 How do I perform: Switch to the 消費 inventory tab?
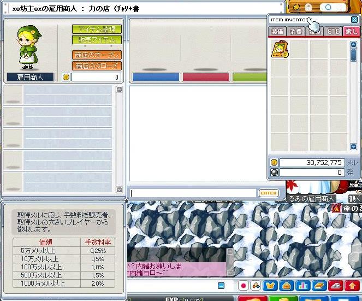point(296,32)
